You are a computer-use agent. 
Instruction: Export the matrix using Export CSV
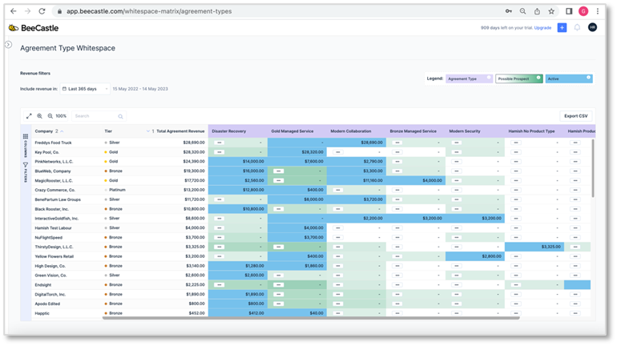pos(575,116)
